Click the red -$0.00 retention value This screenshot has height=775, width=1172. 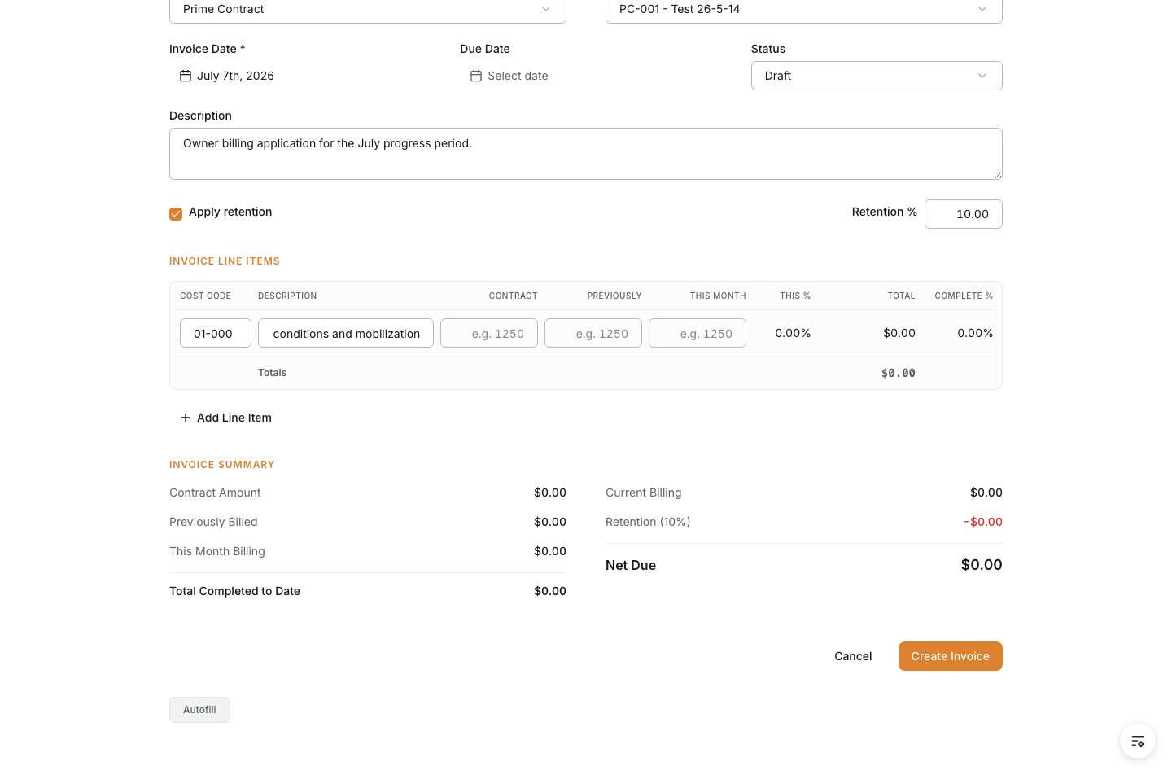983,522
